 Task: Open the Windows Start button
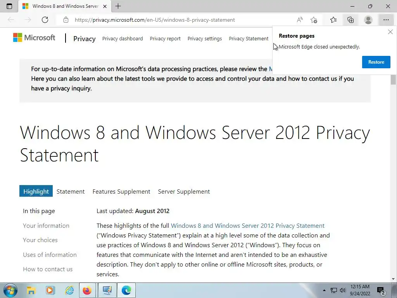tap(10, 290)
